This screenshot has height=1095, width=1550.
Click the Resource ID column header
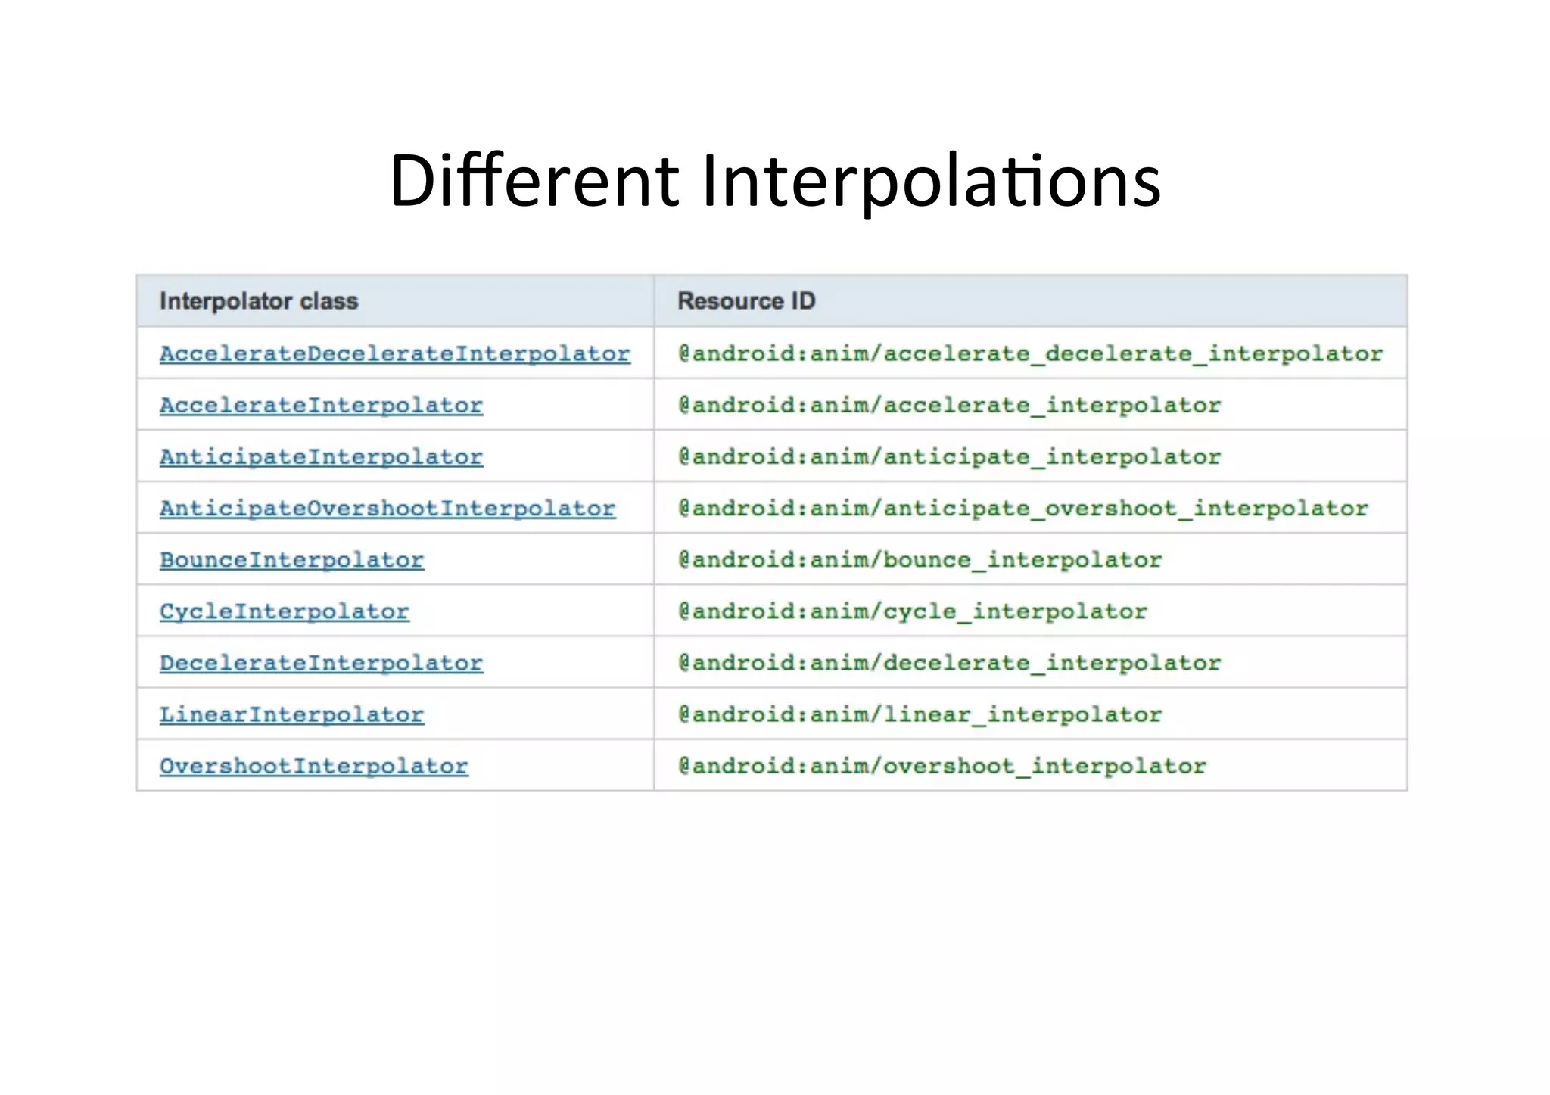tap(746, 301)
